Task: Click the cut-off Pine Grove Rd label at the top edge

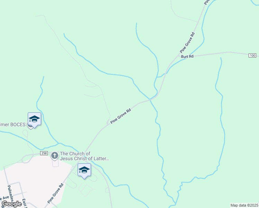Action: (x=207, y=2)
